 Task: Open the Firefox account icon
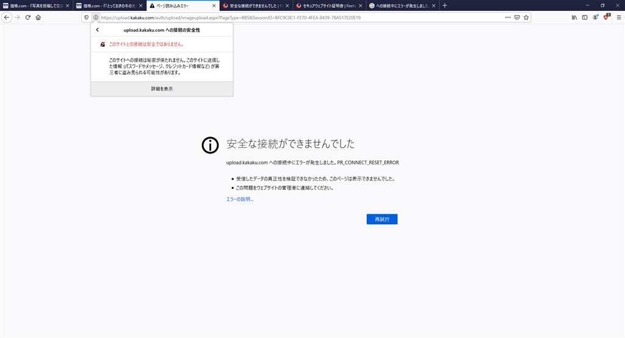596,18
